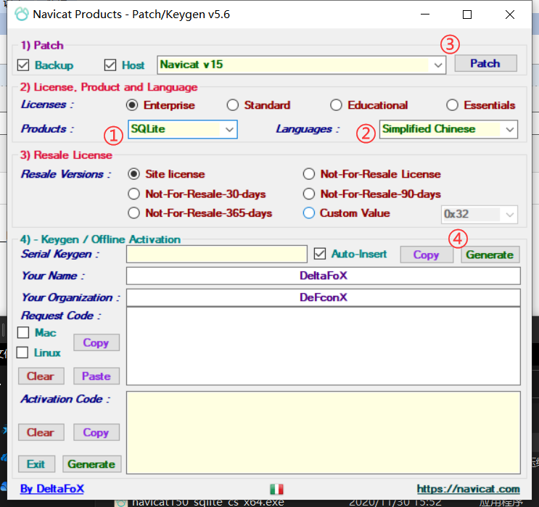The image size is (539, 507).
Task: Enable the Mac checkbox
Action: click(23, 332)
